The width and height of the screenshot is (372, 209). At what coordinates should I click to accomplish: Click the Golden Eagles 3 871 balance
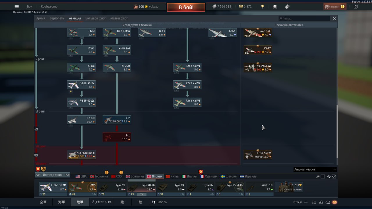click(245, 6)
